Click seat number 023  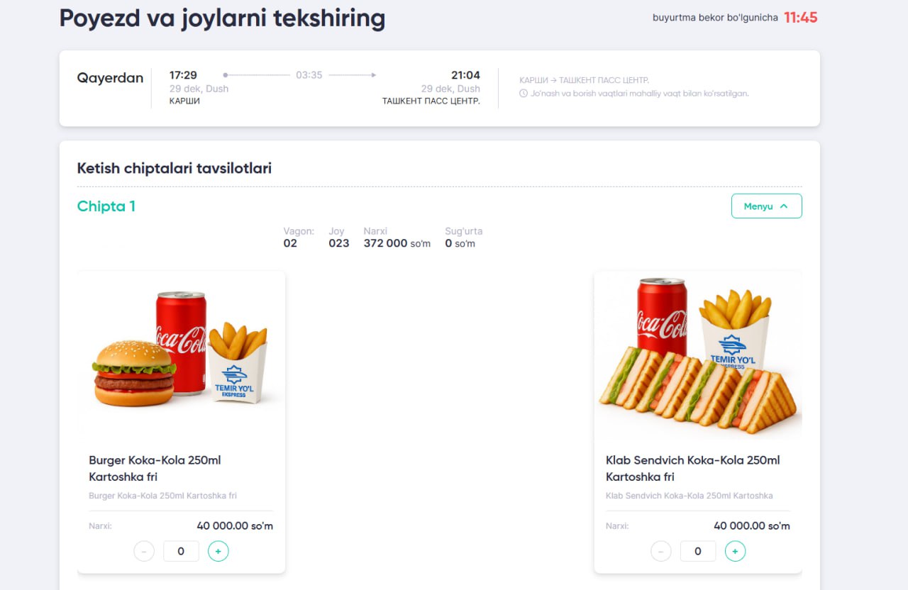point(339,243)
